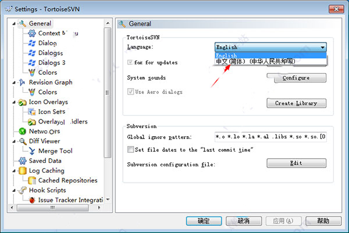The width and height of the screenshot is (349, 233).
Task: Collapse the Log Caching tree node
Action: click(x=14, y=171)
